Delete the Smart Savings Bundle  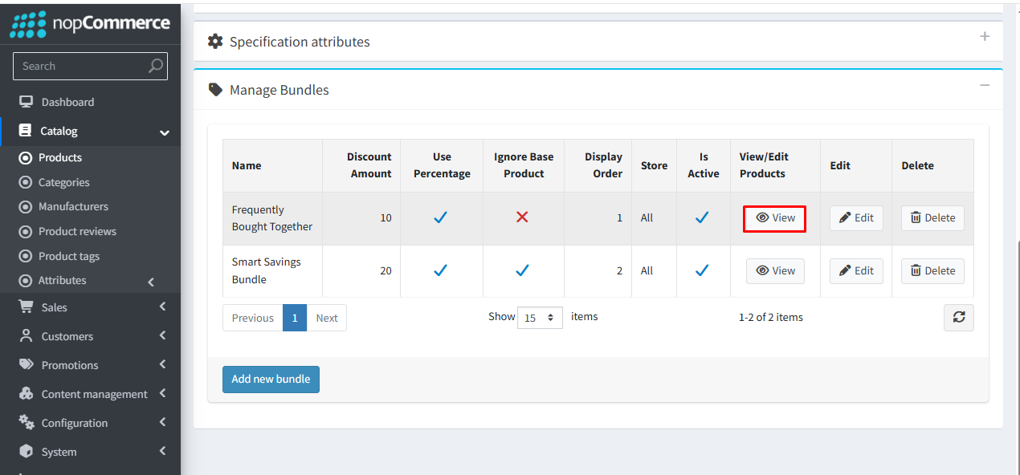point(932,271)
